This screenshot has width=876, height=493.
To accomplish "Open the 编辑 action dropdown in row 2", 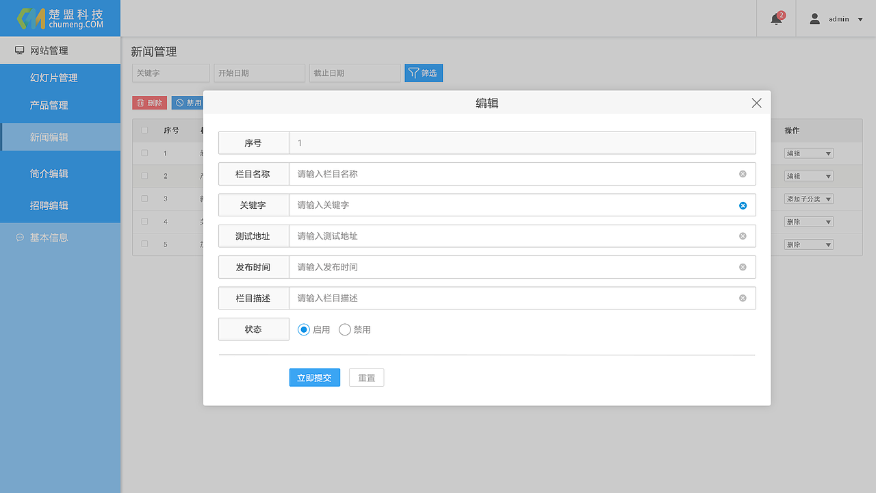I will point(809,176).
